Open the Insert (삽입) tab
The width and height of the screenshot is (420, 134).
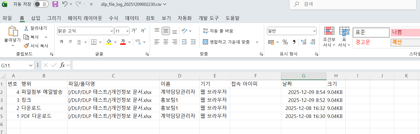click(x=36, y=18)
